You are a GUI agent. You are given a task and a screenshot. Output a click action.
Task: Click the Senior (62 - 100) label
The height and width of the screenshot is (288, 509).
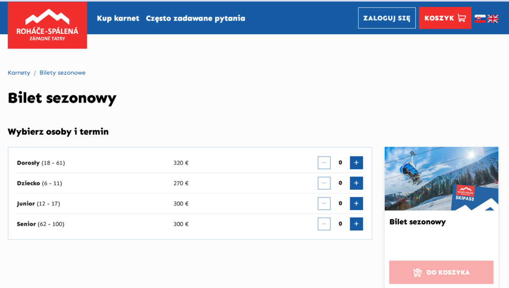(41, 224)
